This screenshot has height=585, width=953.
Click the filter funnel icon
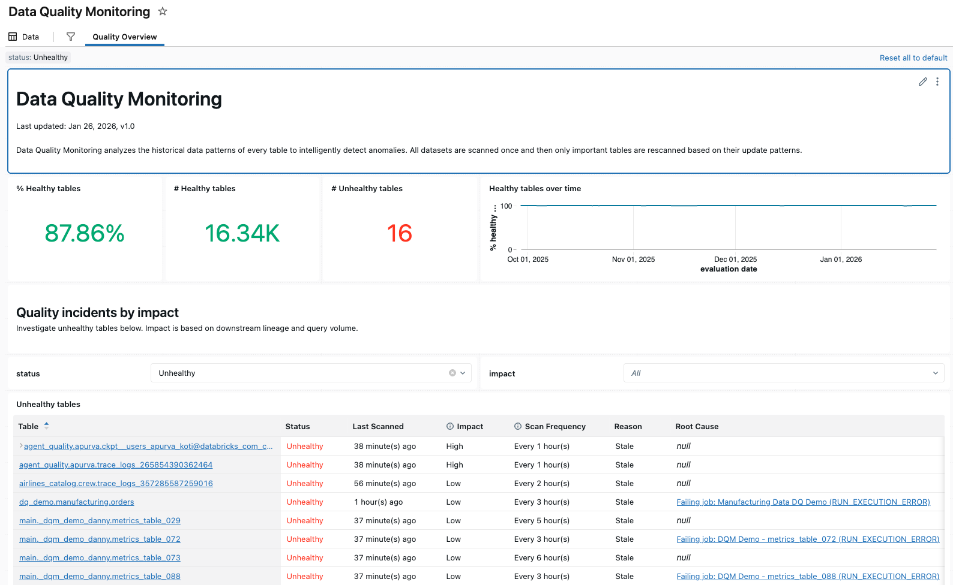click(x=71, y=37)
